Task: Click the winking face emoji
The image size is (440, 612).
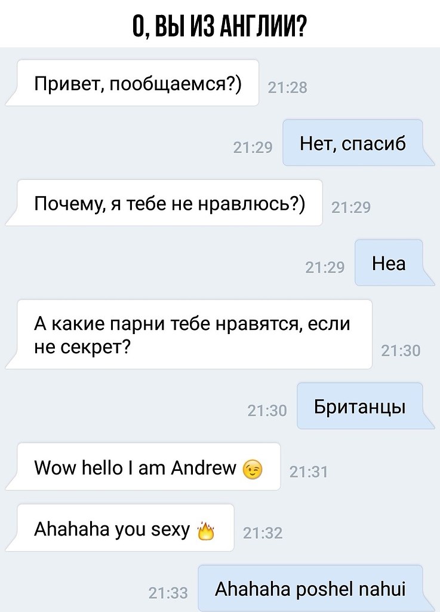Action: (253, 470)
